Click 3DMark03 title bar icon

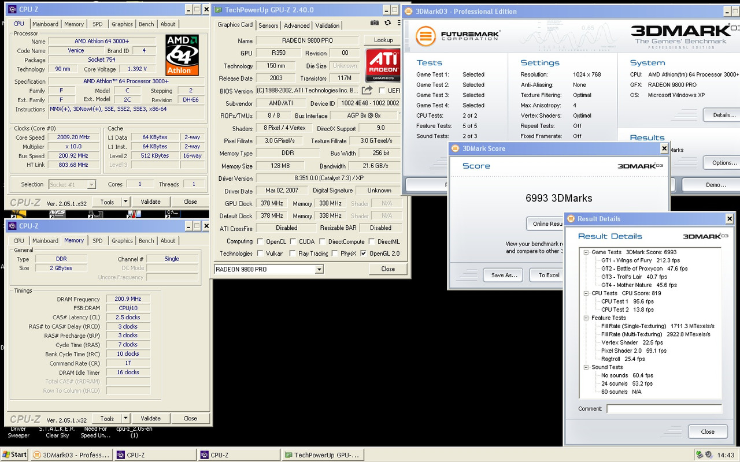(x=409, y=11)
